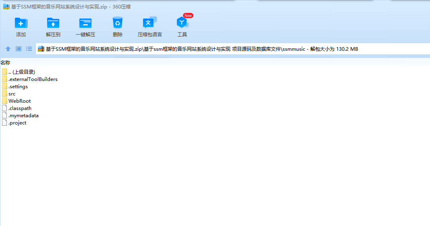This screenshot has height=226, width=430.
Task: Select the .classpath file
Action: pos(20,108)
